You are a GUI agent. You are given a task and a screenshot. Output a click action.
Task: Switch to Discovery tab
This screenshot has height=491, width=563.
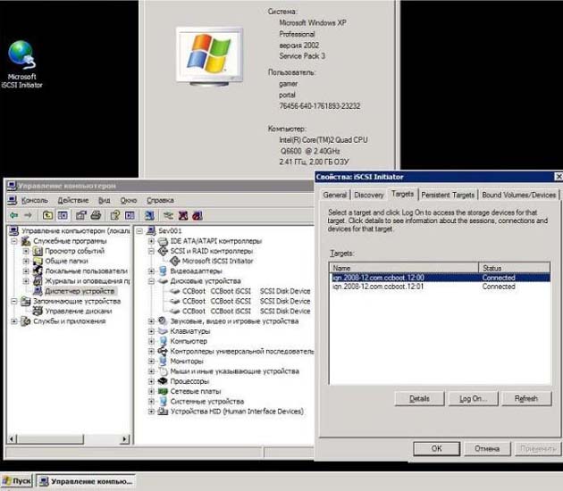coord(369,195)
